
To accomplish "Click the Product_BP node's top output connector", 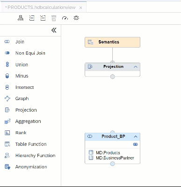I will click(x=112, y=132).
